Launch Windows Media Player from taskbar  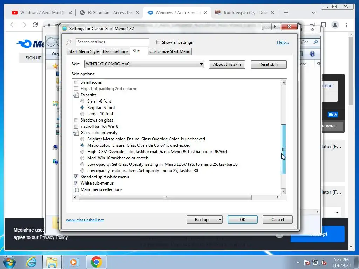(74, 262)
